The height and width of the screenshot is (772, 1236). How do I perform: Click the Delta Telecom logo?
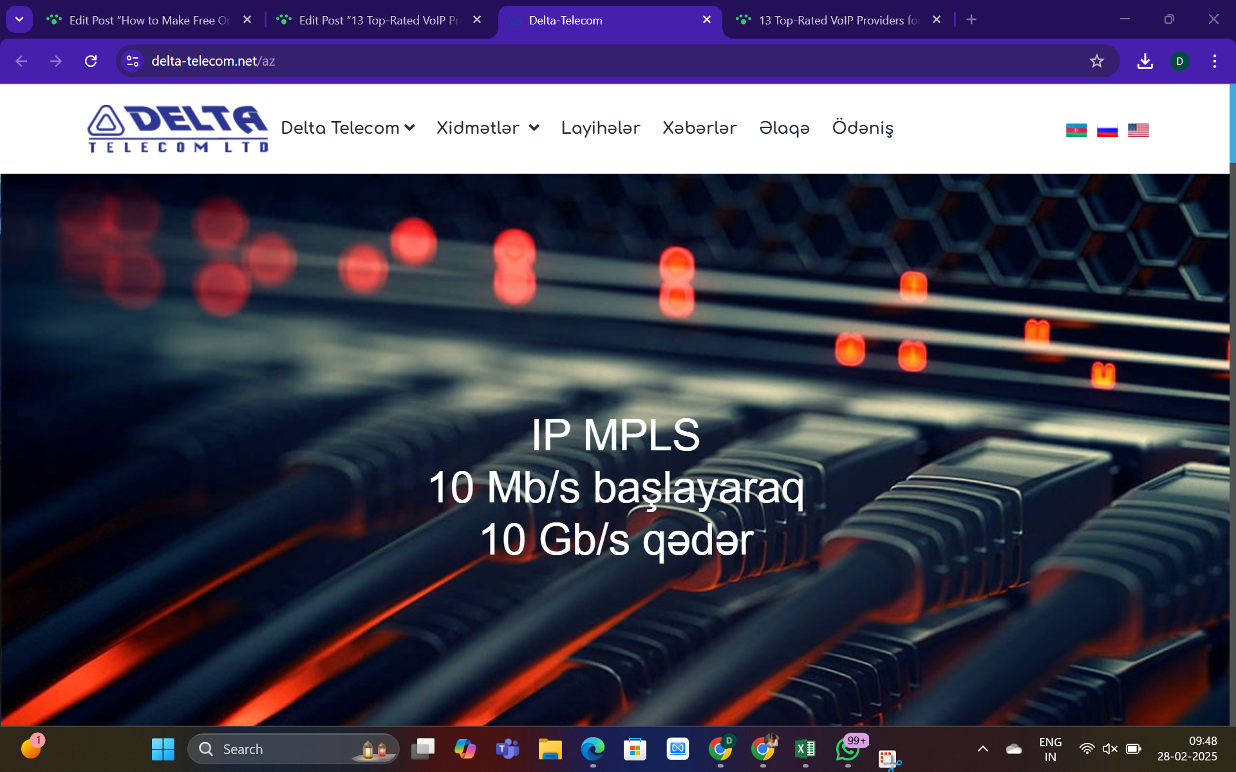tap(178, 129)
